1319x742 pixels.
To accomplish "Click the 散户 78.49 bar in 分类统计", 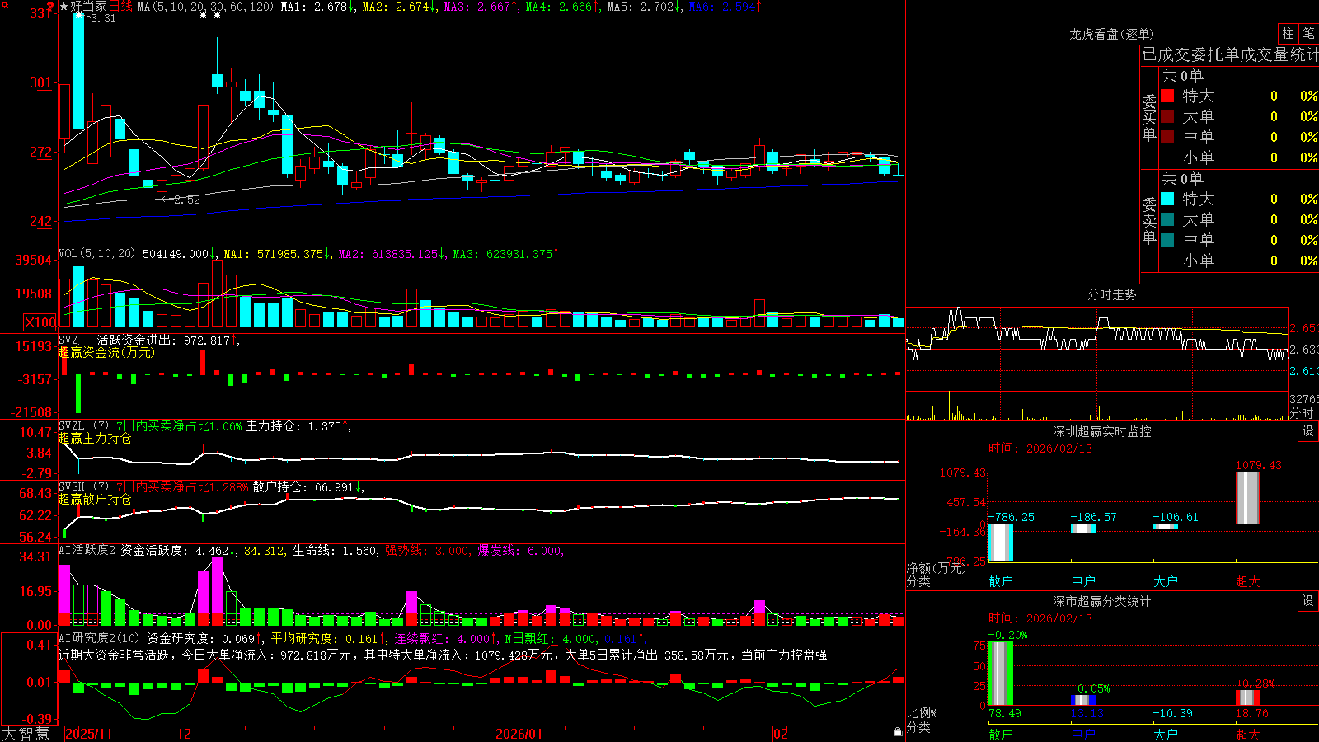I will (x=1001, y=674).
